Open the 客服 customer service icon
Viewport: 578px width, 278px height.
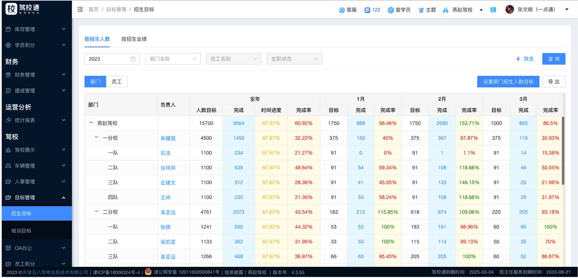click(x=342, y=10)
